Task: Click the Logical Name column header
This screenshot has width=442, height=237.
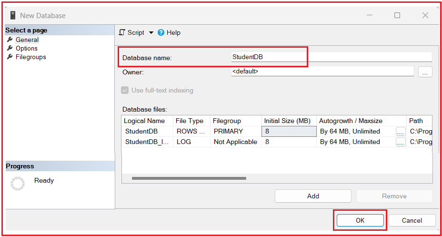Action: pyautogui.click(x=148, y=121)
